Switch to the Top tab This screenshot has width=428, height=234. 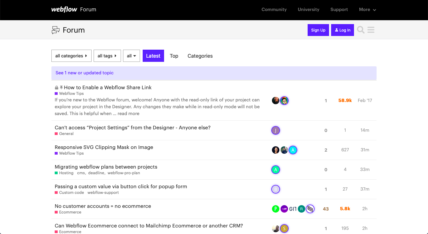(174, 56)
